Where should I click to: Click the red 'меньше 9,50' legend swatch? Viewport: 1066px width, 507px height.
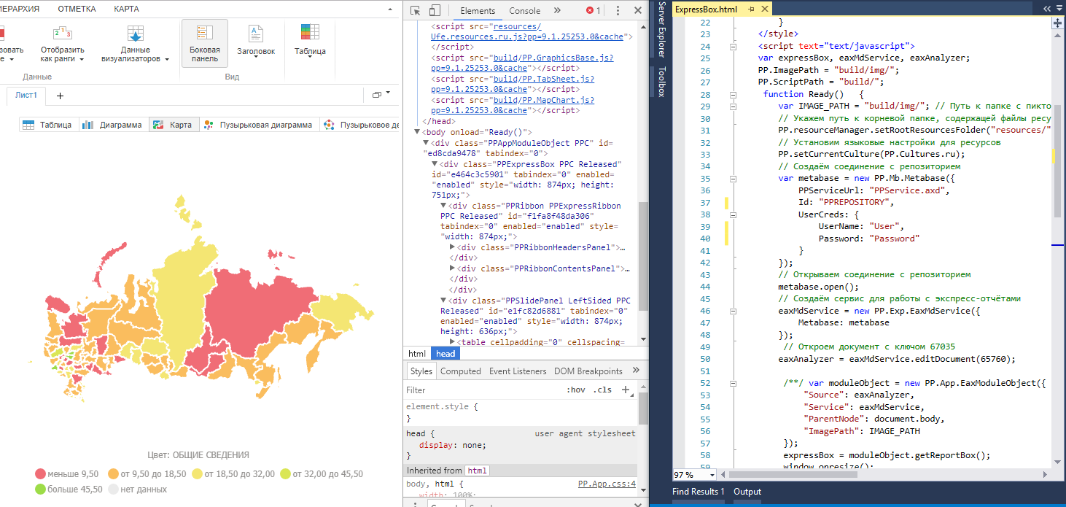click(x=40, y=474)
